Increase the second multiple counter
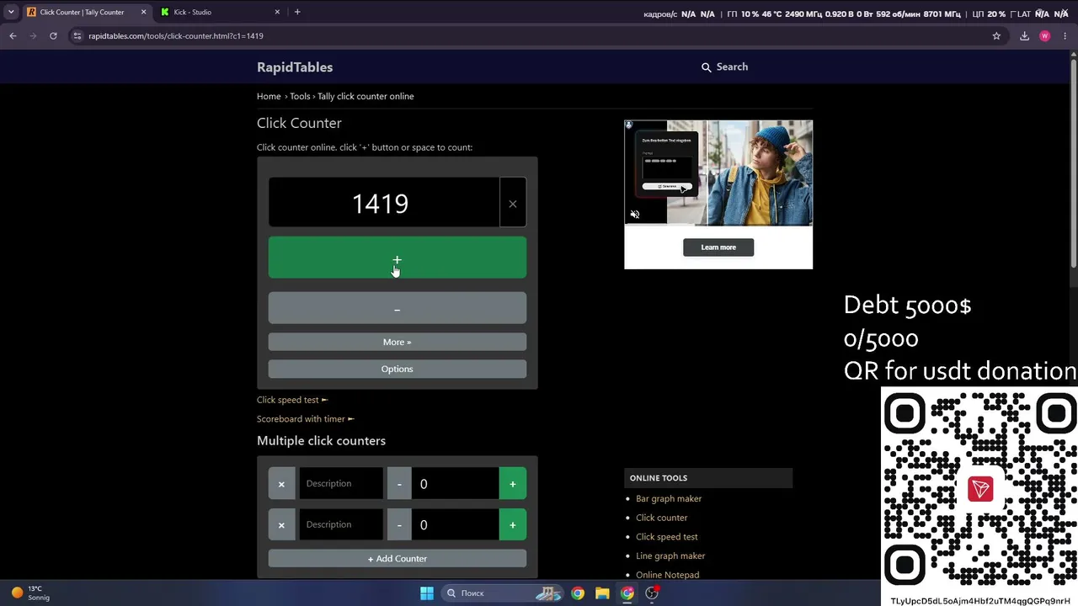Image resolution: width=1078 pixels, height=606 pixels. (x=513, y=525)
